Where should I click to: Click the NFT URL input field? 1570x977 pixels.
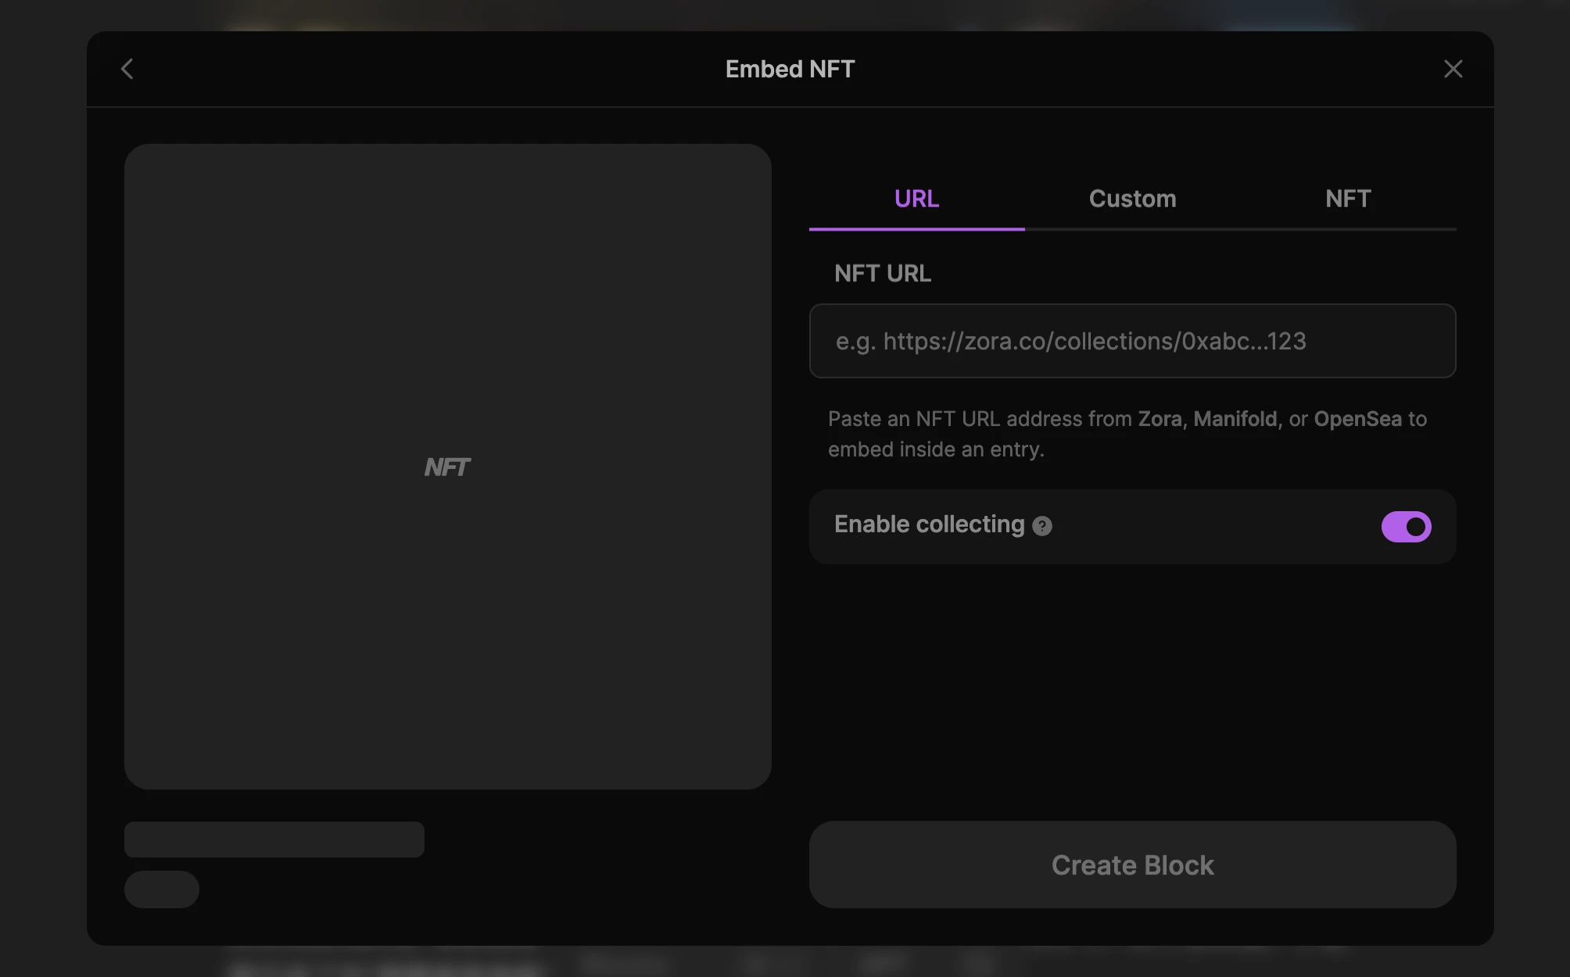[1132, 340]
